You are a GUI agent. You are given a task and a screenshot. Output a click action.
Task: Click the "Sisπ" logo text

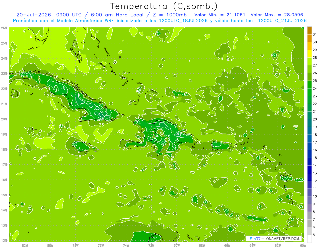[255, 239]
